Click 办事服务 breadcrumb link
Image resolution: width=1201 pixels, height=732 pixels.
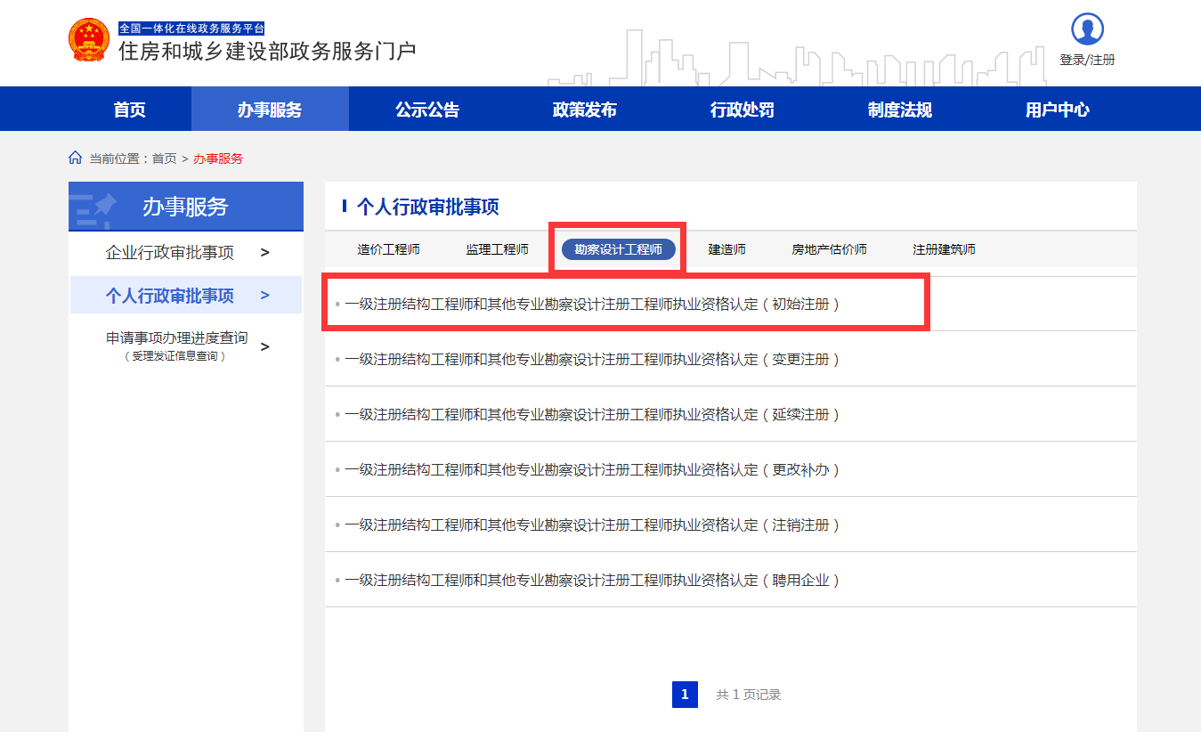pos(218,159)
